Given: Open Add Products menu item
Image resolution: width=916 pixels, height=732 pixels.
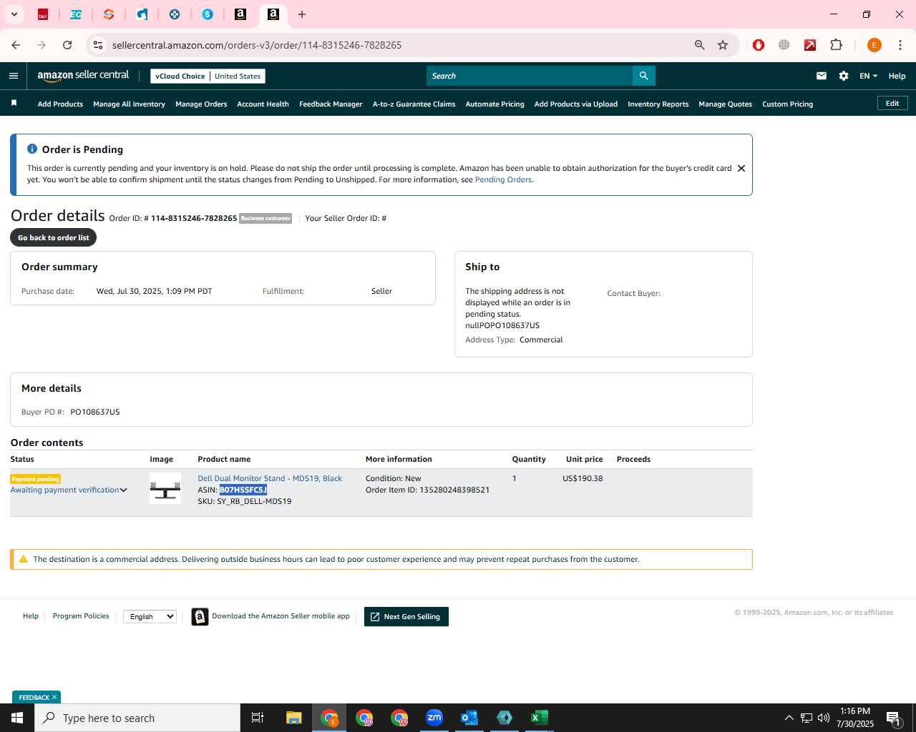Looking at the screenshot, I should 60,104.
